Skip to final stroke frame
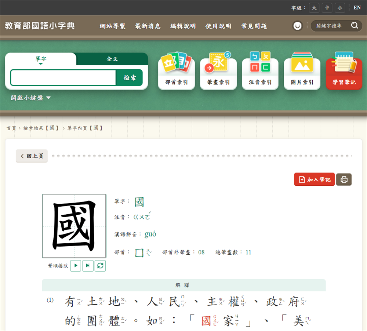Viewport: 367px width, 331px height. 88,266
